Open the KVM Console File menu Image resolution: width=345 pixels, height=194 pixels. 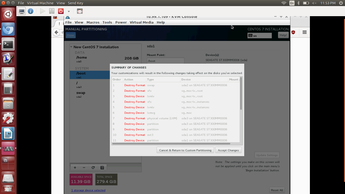(68, 22)
